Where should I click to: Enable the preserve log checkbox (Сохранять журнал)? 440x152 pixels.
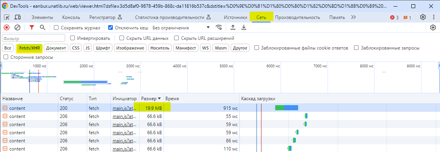tap(56, 28)
